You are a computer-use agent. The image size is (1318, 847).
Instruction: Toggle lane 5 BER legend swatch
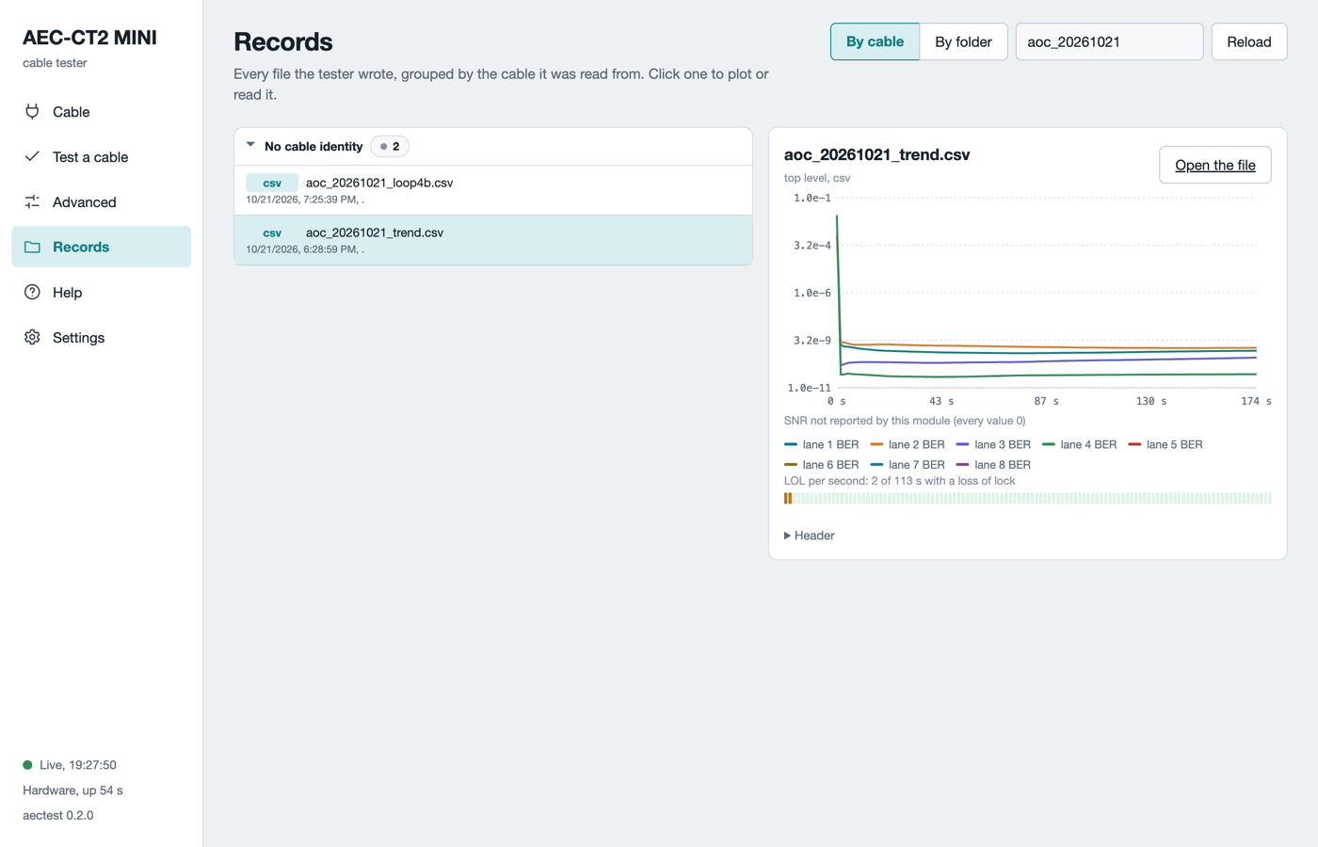[1134, 444]
